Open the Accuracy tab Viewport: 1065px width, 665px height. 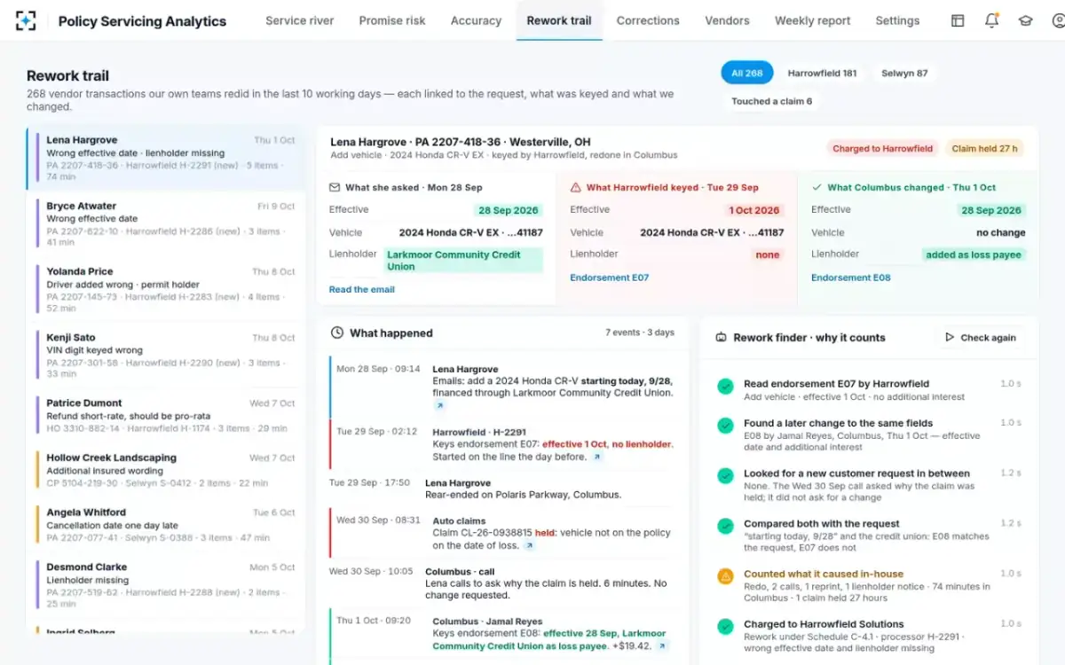point(476,20)
